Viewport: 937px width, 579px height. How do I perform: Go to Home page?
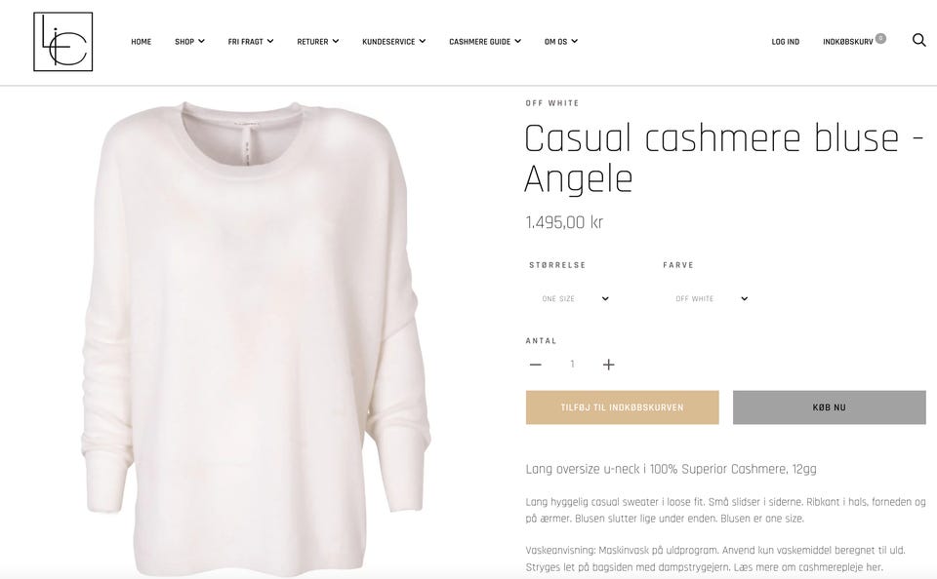(x=141, y=42)
